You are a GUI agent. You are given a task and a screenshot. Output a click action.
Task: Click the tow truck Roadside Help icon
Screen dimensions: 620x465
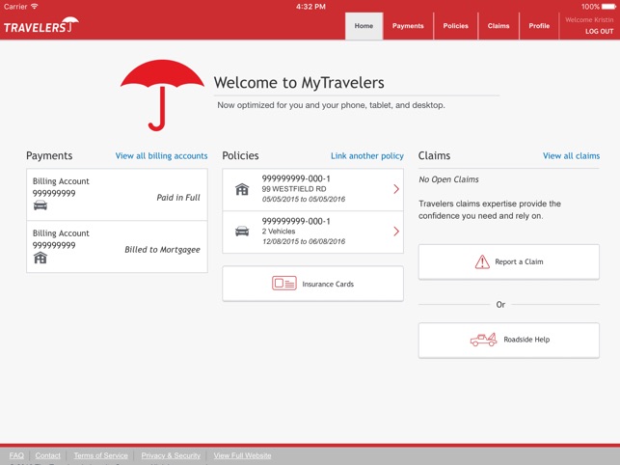pos(484,340)
